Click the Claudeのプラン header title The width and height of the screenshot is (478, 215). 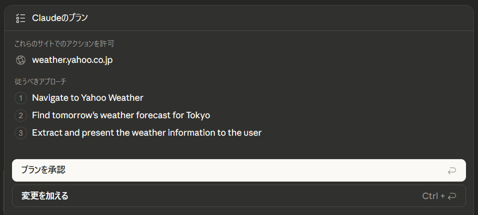coord(59,18)
